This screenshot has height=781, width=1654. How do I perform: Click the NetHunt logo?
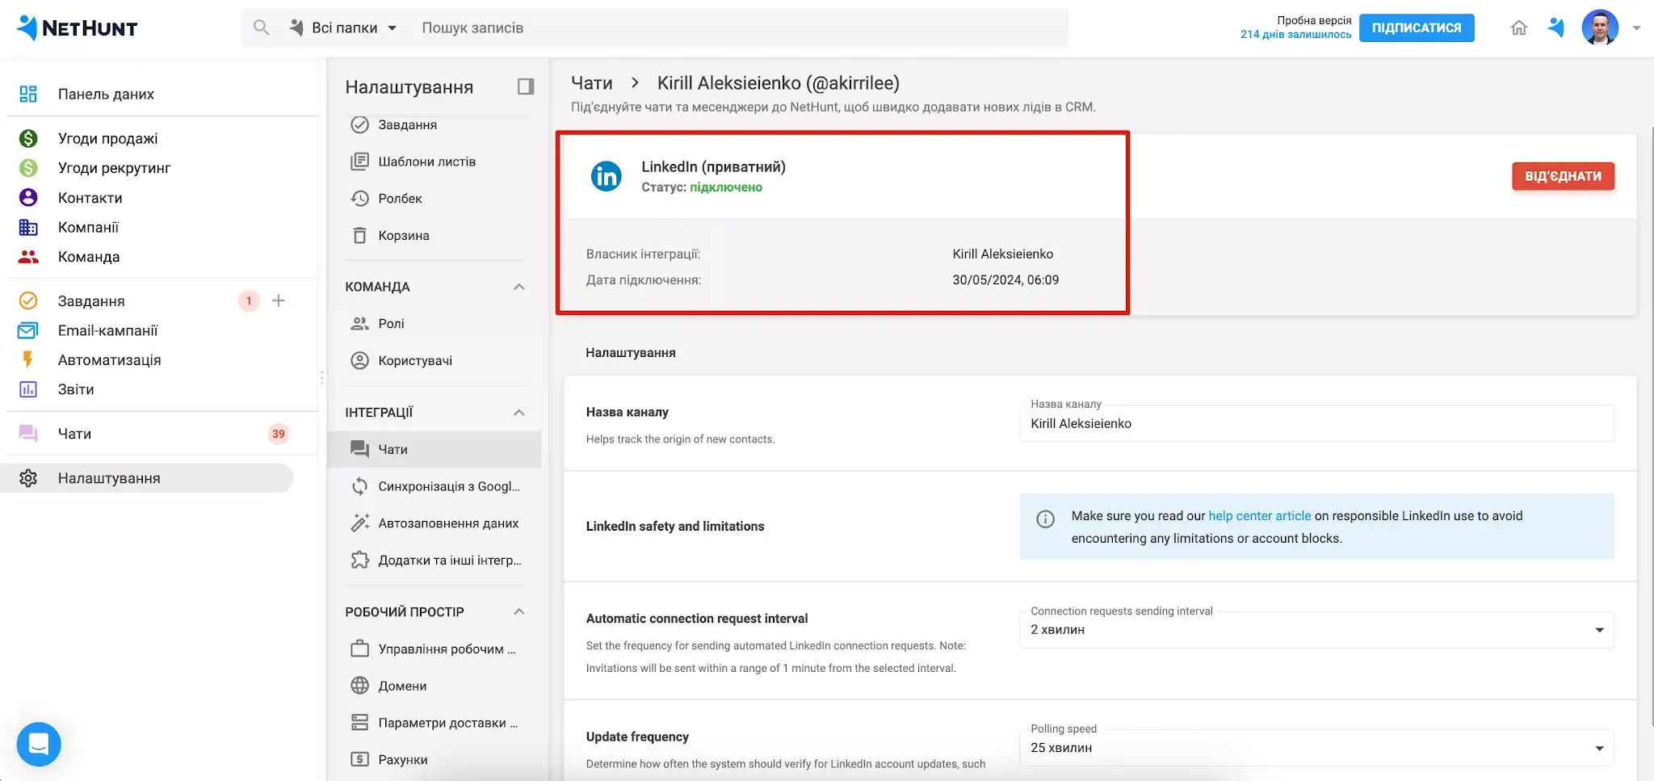pyautogui.click(x=78, y=28)
